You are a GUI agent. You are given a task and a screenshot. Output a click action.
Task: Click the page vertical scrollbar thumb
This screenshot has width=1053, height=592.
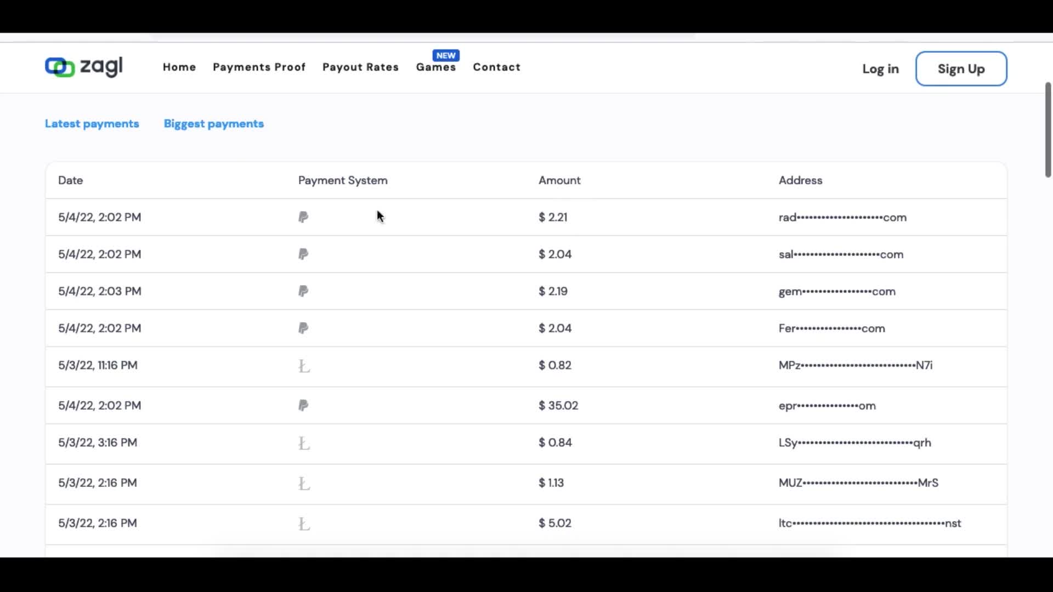[1048, 130]
